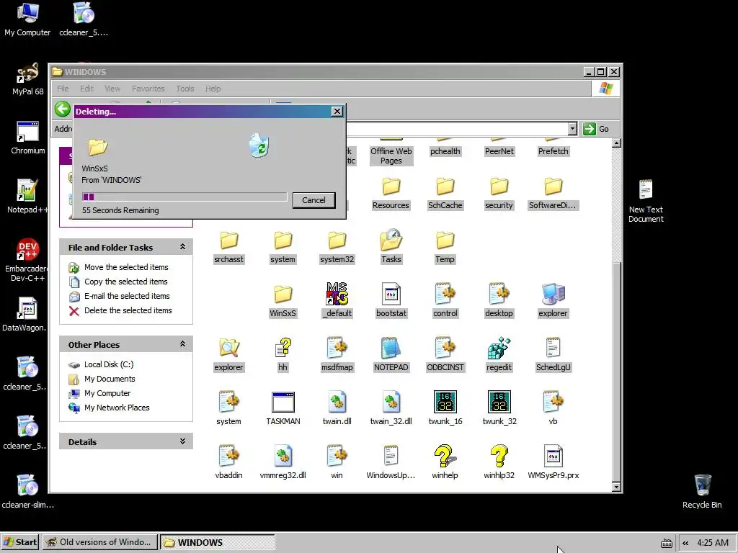Image resolution: width=738 pixels, height=553 pixels.
Task: Select the WinSxS folder in the WINDOWS window
Action: point(283,301)
